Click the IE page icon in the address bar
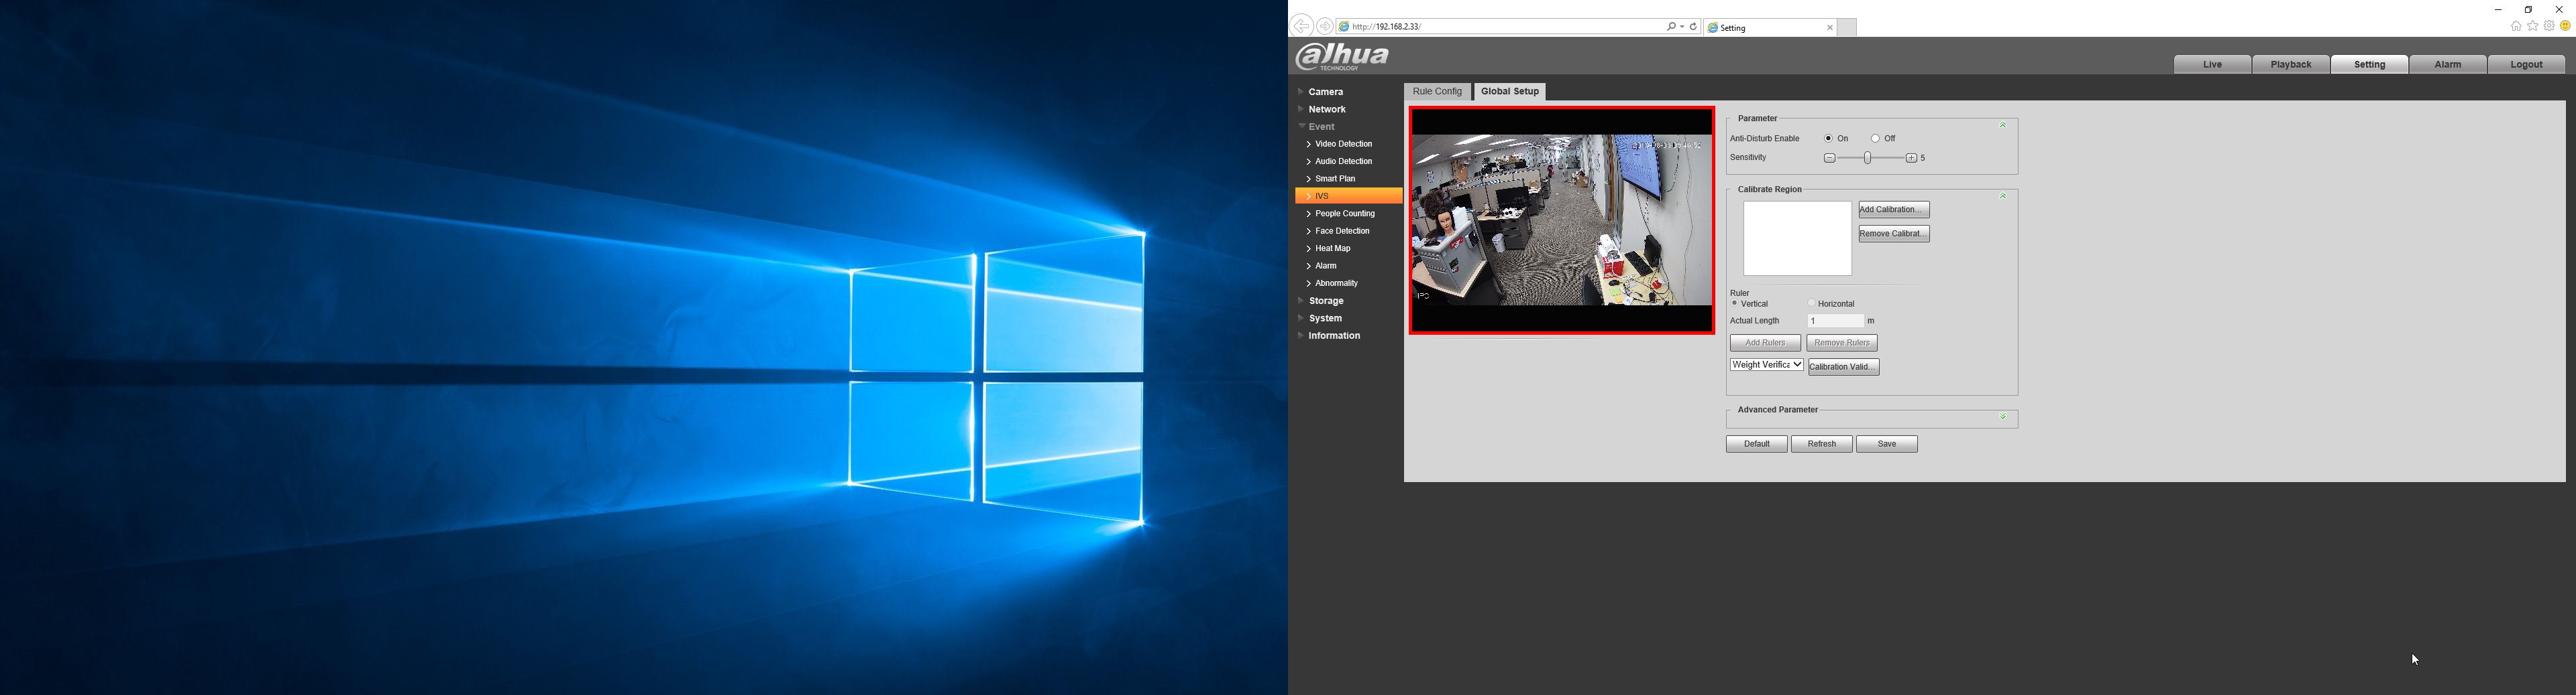Viewport: 2576px width, 695px height. (x=1344, y=27)
